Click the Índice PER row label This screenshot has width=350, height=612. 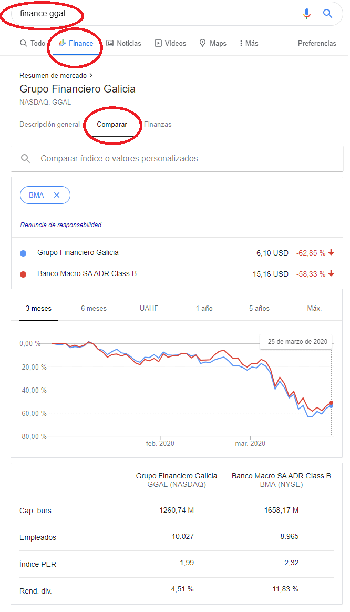tap(38, 564)
